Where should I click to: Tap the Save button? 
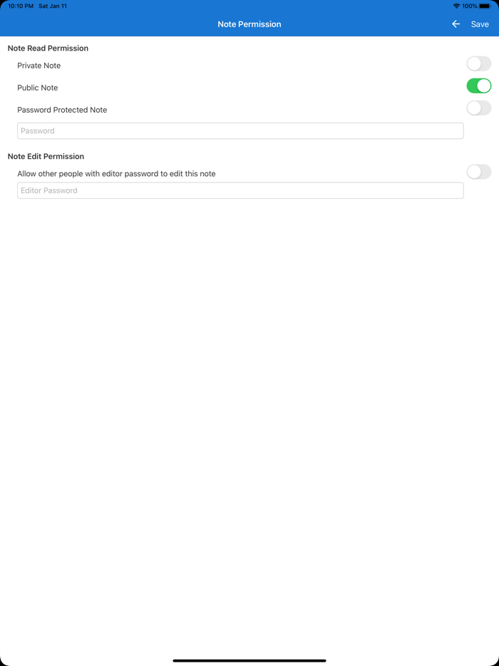(x=480, y=24)
